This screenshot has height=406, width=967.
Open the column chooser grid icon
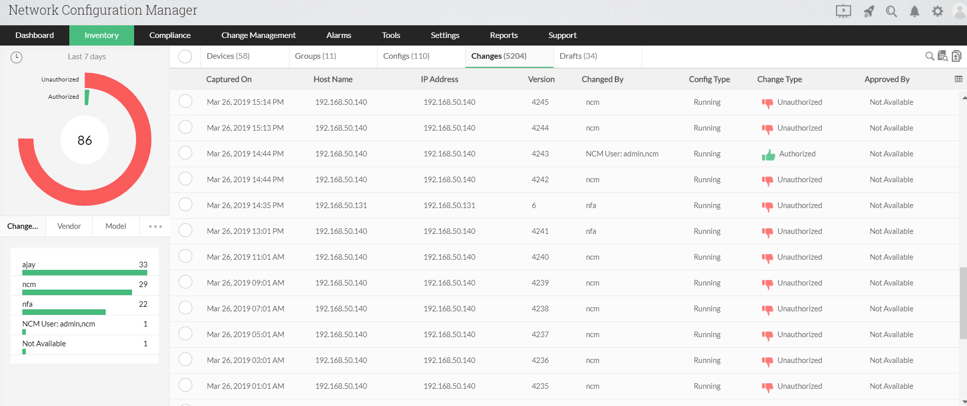958,79
